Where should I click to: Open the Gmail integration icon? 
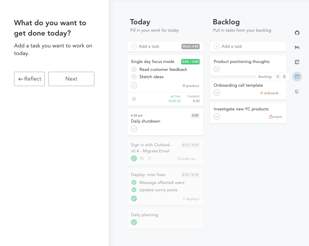tap(297, 47)
